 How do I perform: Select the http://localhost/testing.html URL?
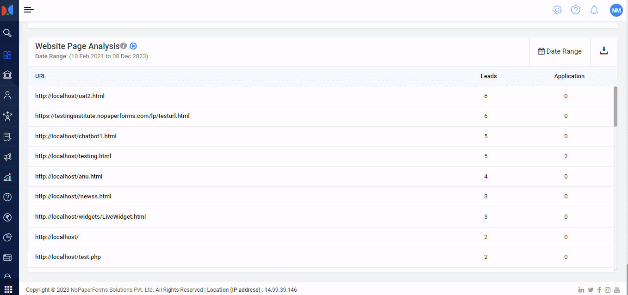coord(73,156)
